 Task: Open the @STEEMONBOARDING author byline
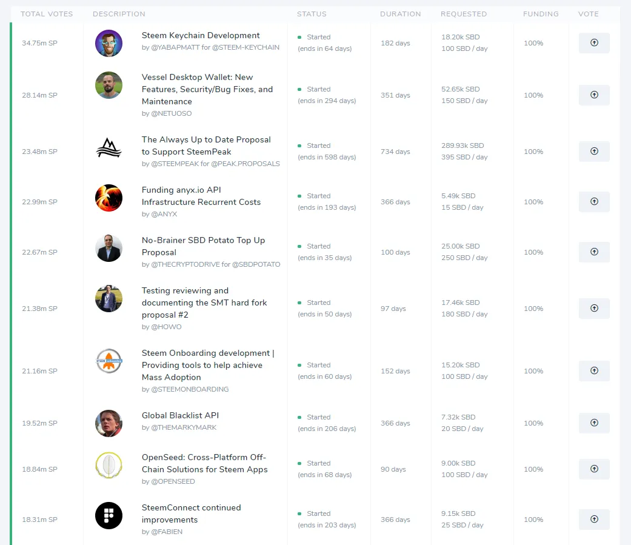[185, 389]
